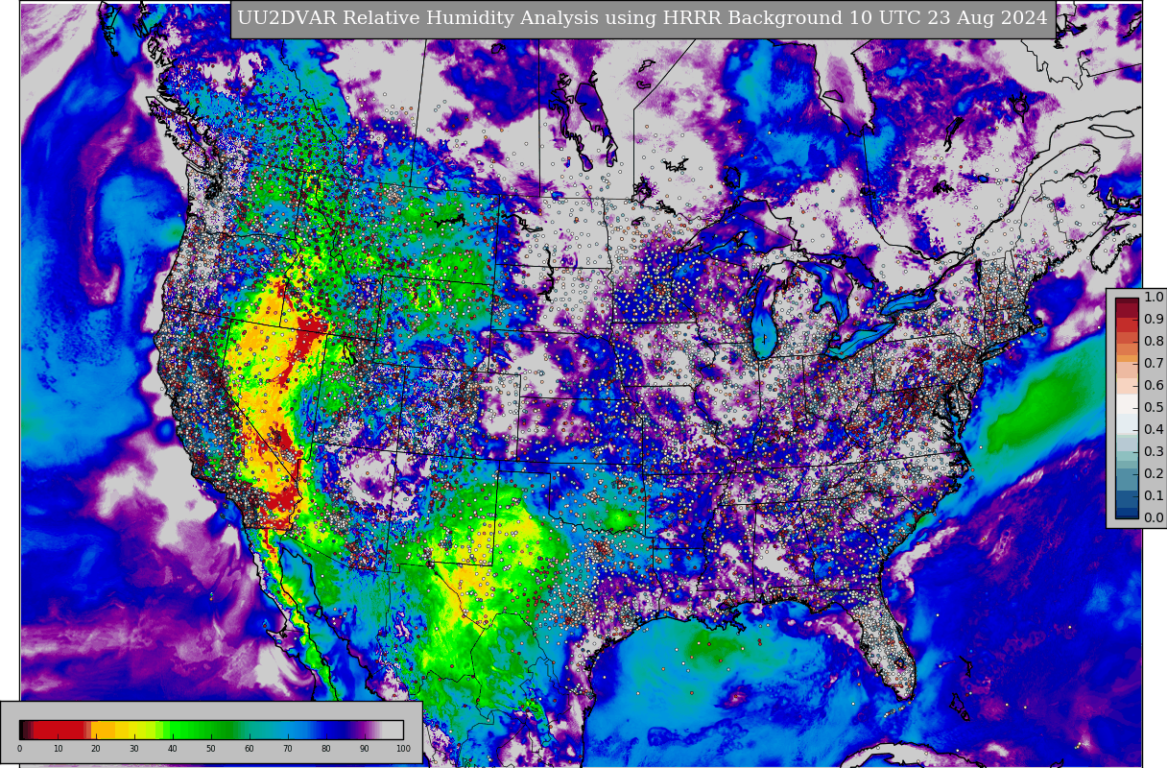Click the 1.0 label on the right colorbar

click(x=1154, y=298)
